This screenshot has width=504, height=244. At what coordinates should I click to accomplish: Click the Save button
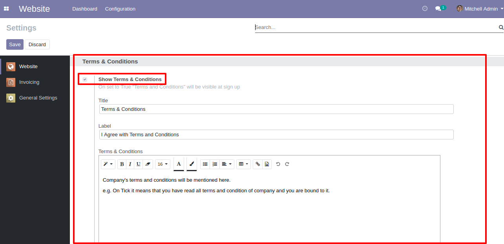(x=15, y=44)
